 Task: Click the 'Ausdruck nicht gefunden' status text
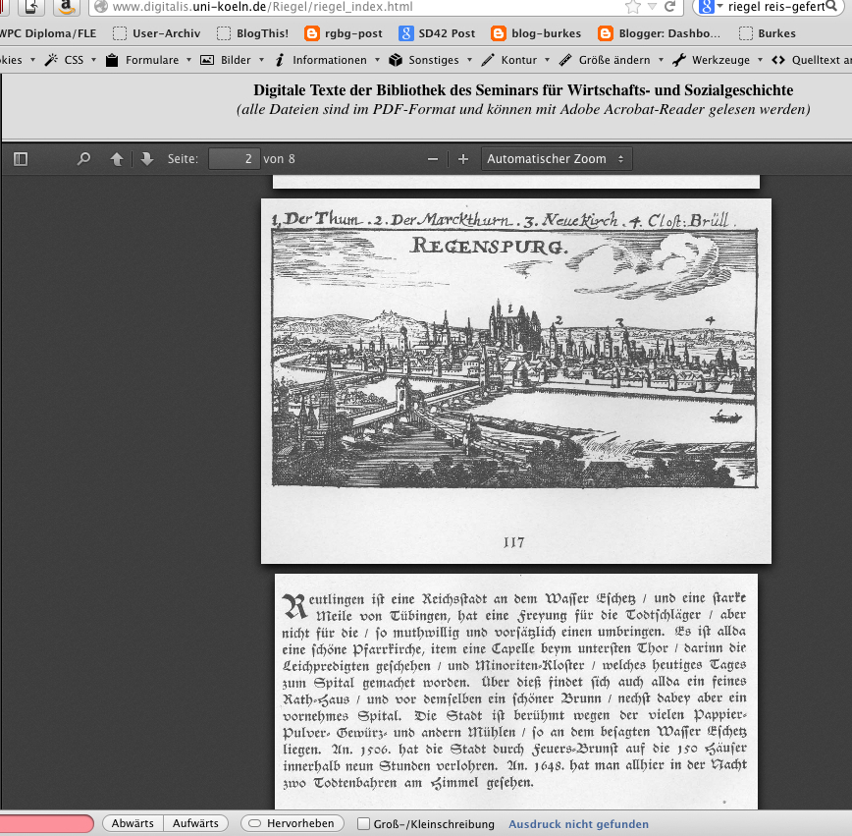point(579,824)
